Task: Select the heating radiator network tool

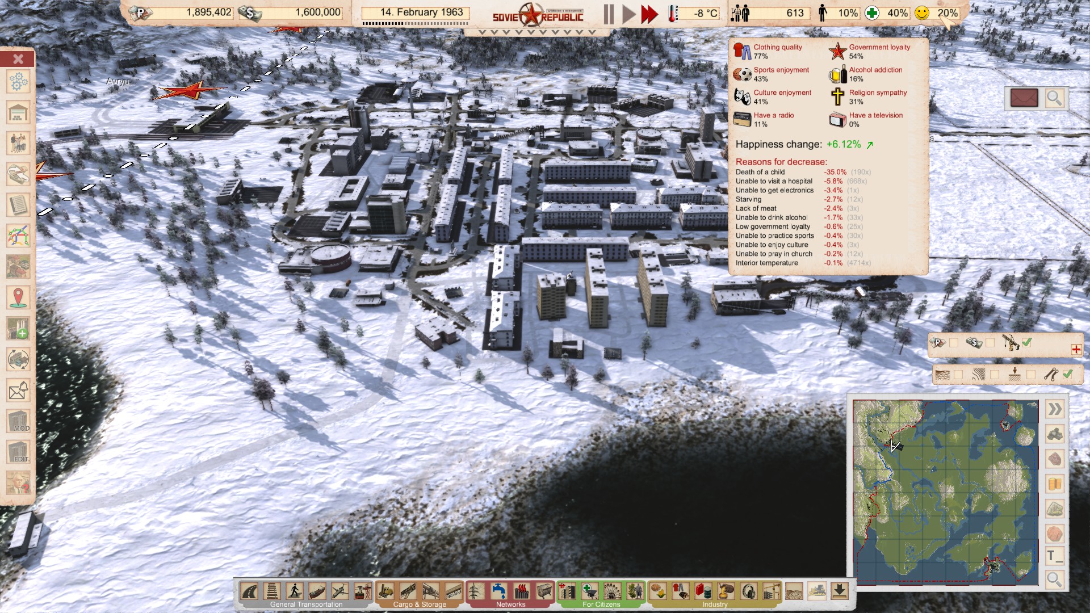Action: (521, 591)
